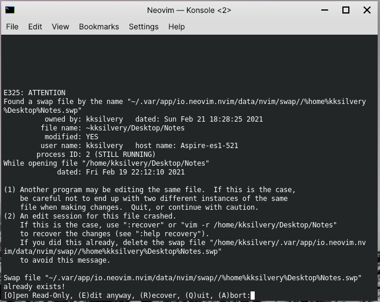The height and width of the screenshot is (302, 380).
Task: Click 'host name: Aspire-es1-521' text
Action: tap(186, 146)
